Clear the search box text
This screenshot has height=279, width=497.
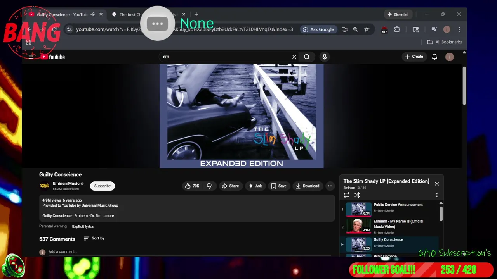[x=294, y=57]
